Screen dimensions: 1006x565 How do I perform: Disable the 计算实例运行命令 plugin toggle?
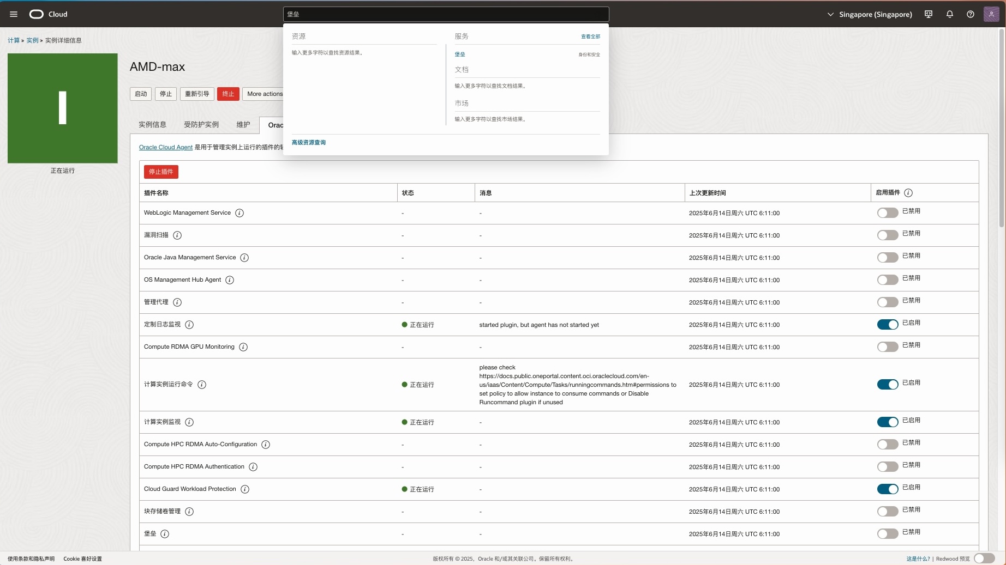(888, 385)
